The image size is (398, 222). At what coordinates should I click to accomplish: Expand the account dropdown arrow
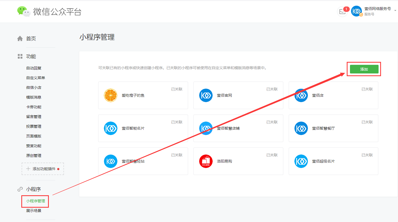(x=395, y=11)
